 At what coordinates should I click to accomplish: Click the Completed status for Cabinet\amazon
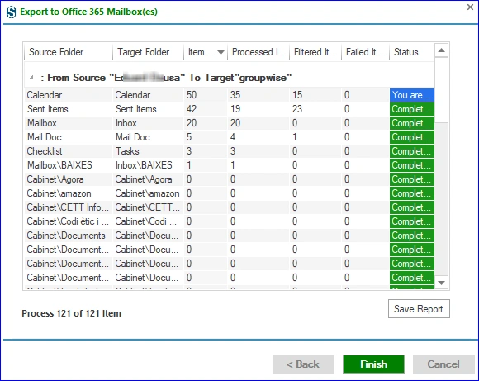coord(412,193)
